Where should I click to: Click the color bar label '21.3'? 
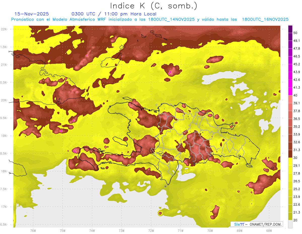point(296,212)
